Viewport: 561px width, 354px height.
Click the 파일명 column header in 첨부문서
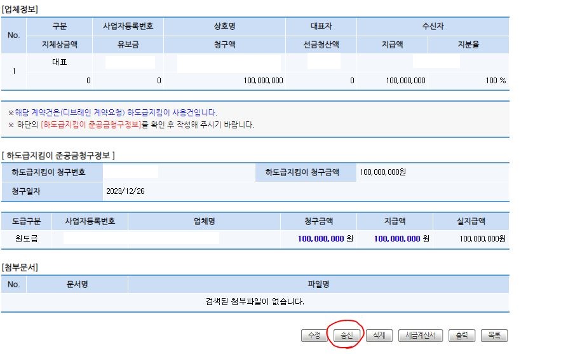tap(318, 285)
